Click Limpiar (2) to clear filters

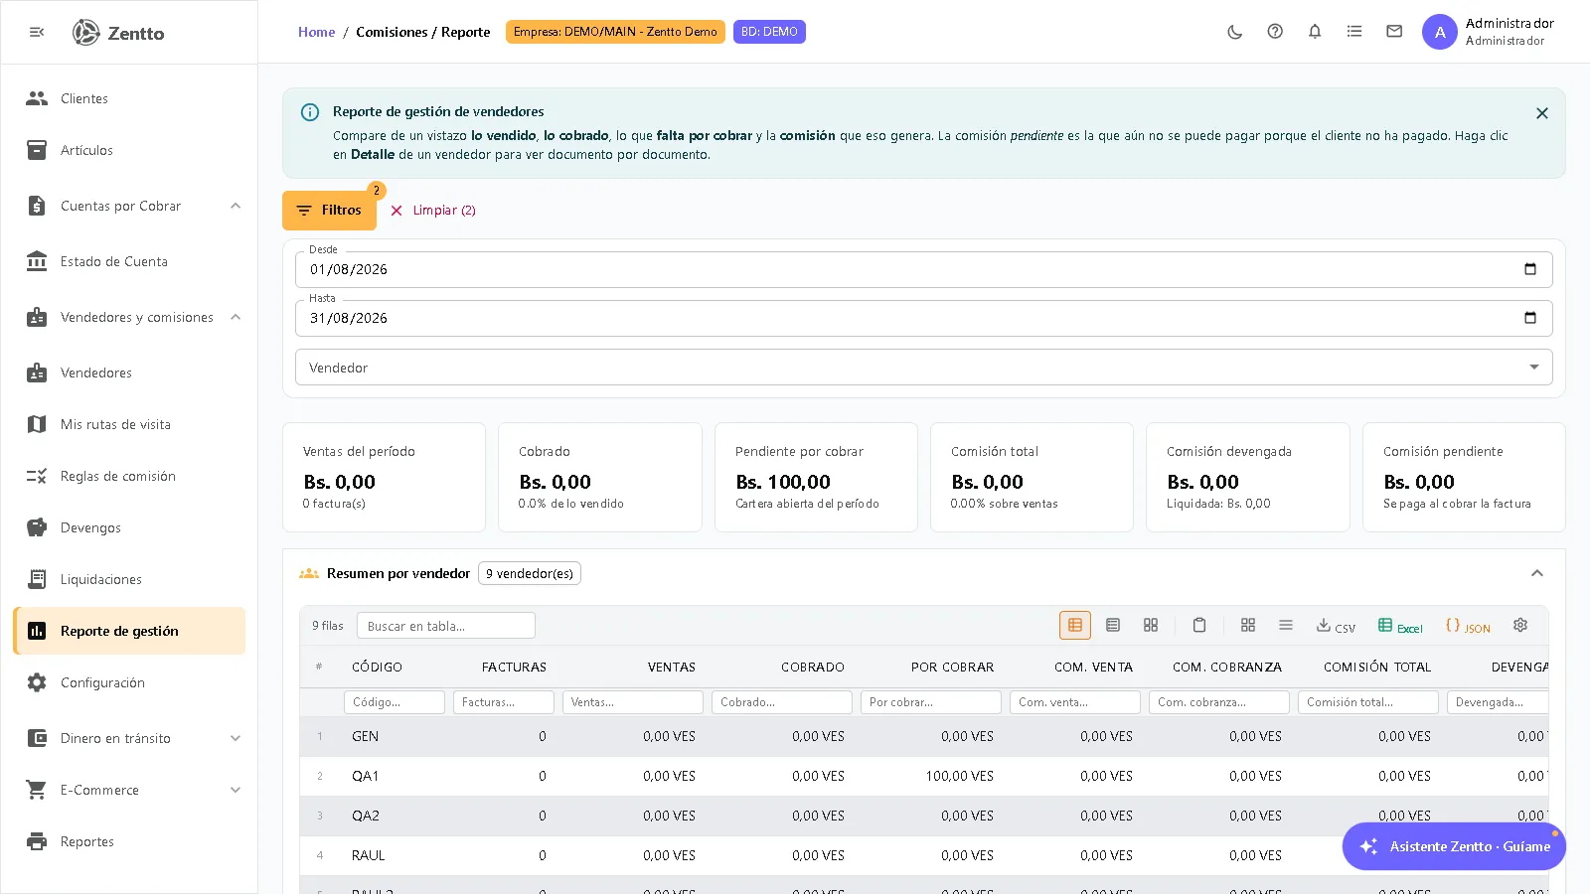pos(433,211)
